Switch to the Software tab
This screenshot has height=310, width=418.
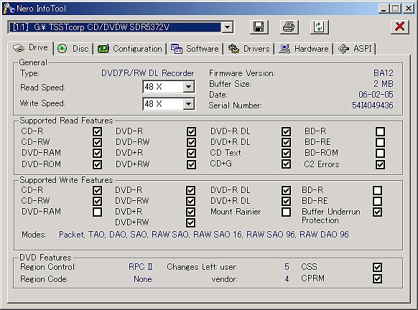195,49
